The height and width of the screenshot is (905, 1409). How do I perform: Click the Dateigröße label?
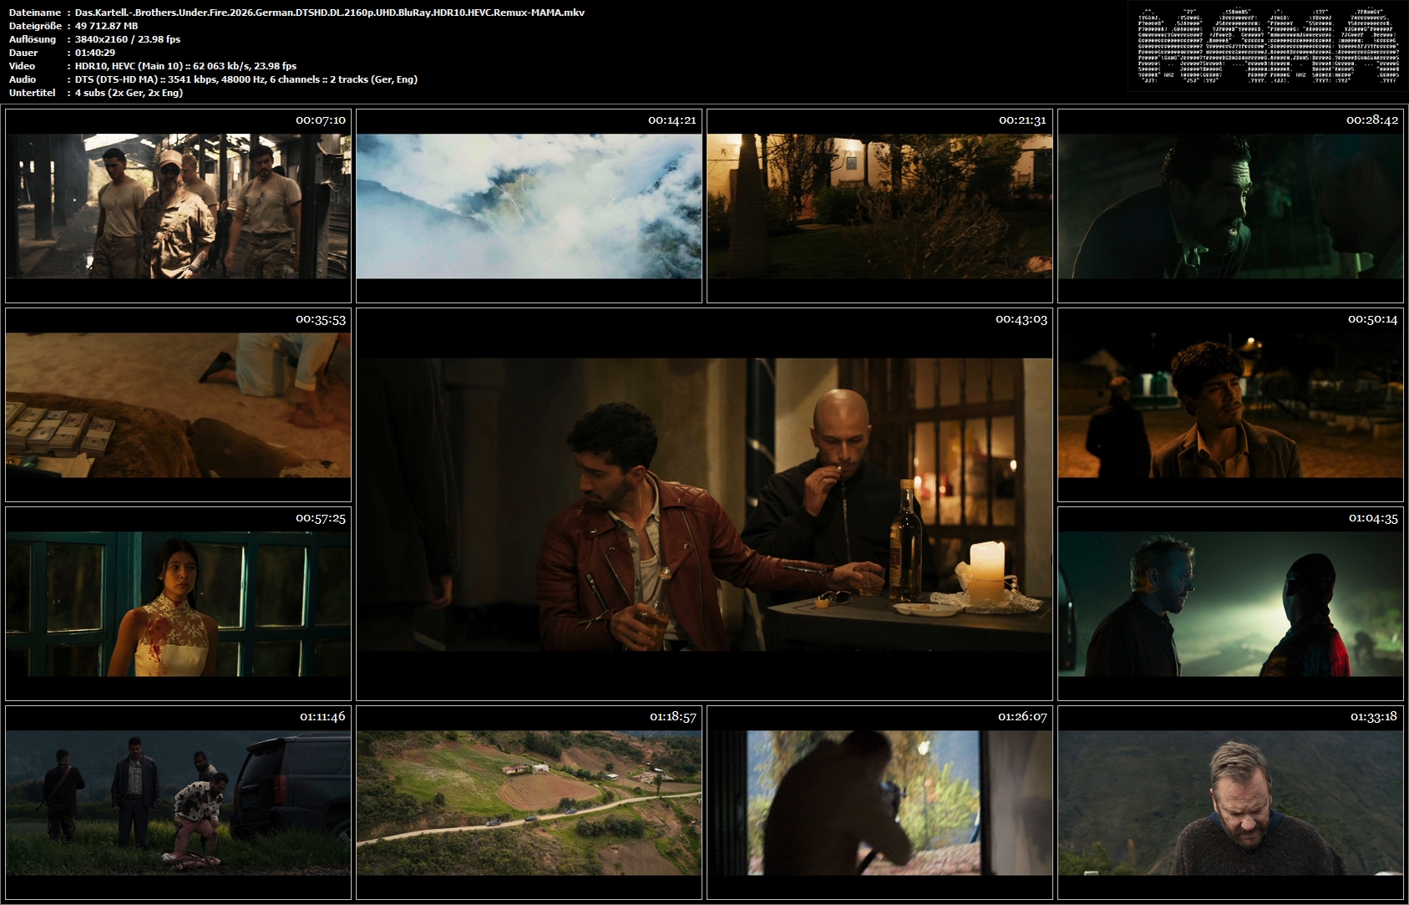(x=36, y=26)
